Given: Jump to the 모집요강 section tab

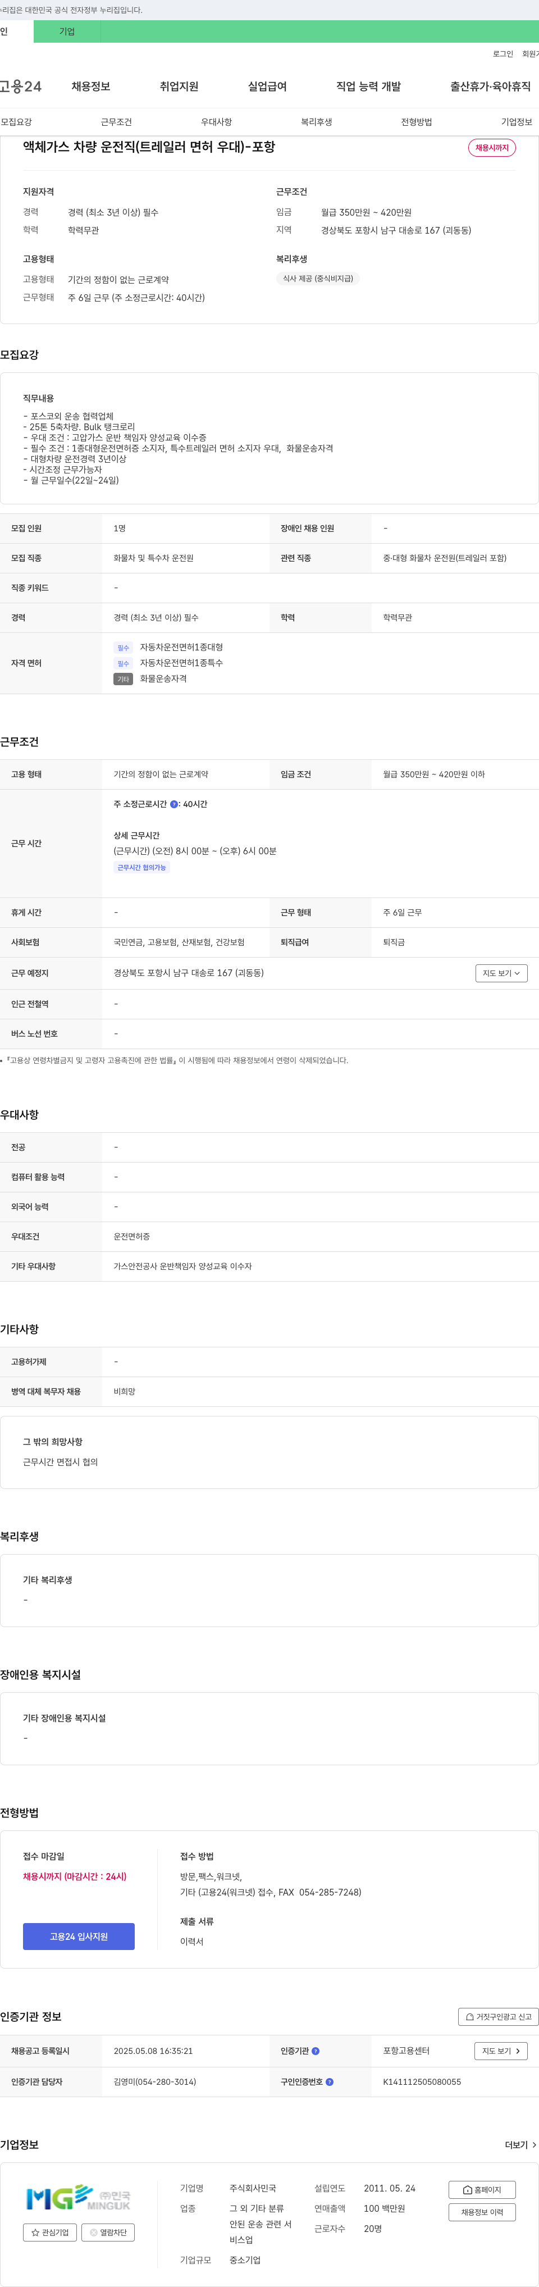Looking at the screenshot, I should tap(16, 122).
